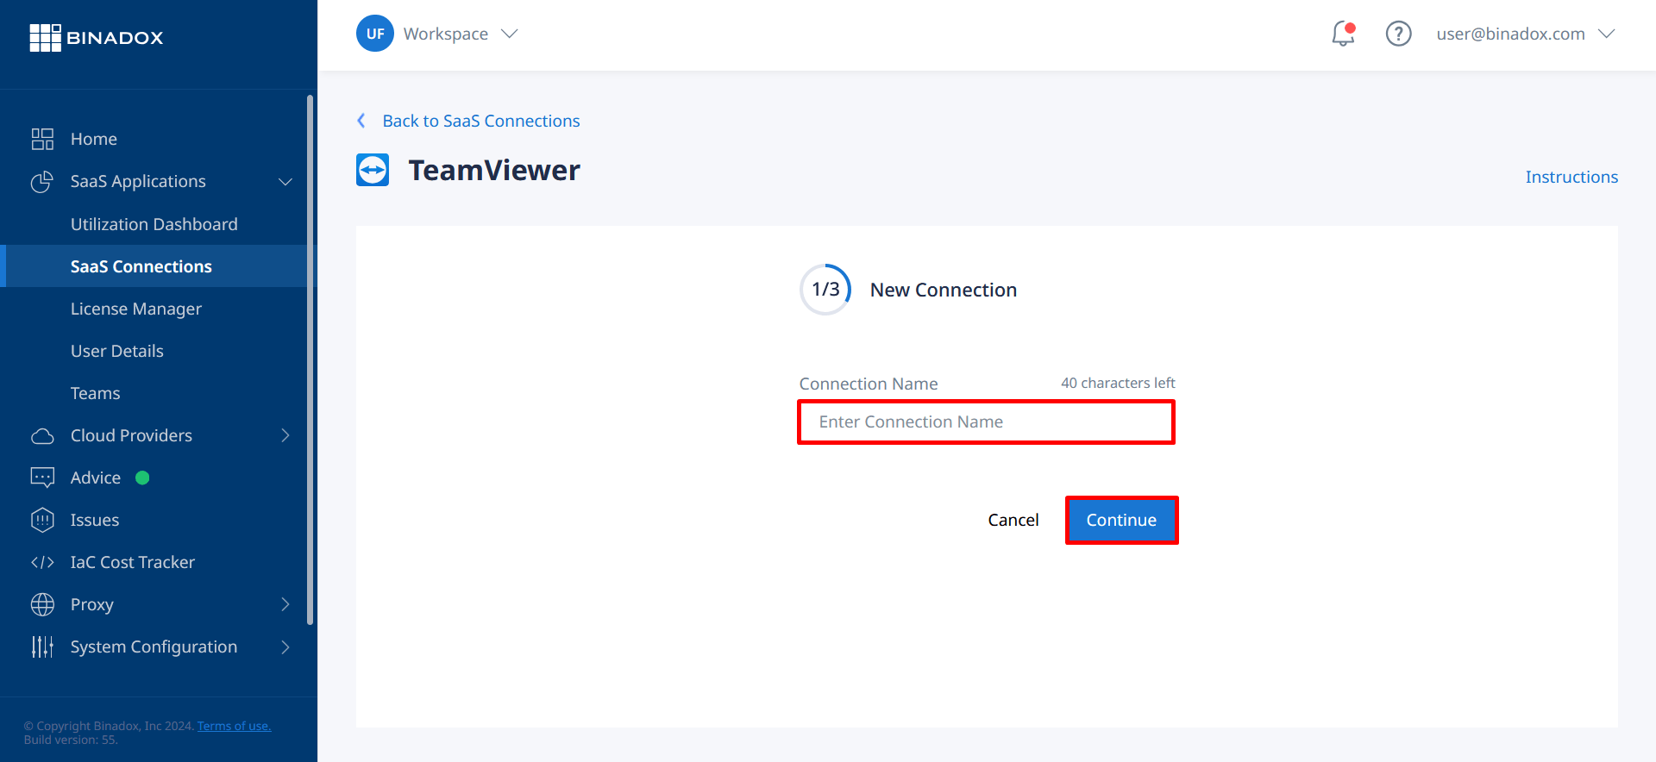This screenshot has height=762, width=1656.
Task: Click the sidebar scrollbar
Action: tap(310, 359)
